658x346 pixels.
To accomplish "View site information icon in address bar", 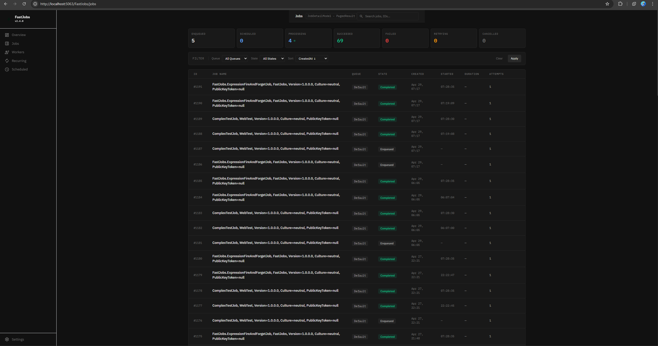I will (35, 4).
